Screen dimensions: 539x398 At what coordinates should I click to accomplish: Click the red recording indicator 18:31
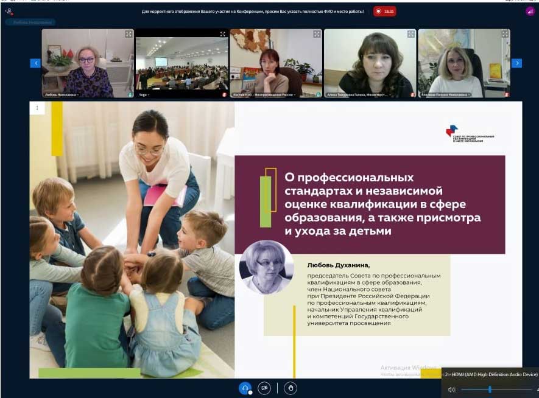(384, 11)
